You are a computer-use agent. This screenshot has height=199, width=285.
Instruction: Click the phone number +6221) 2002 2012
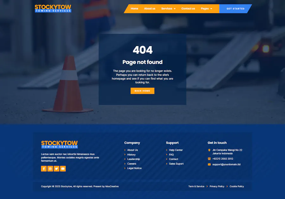coord(223,159)
